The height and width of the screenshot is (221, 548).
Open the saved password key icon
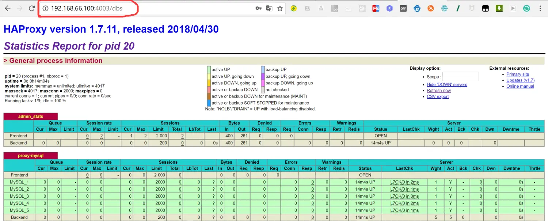[x=259, y=8]
